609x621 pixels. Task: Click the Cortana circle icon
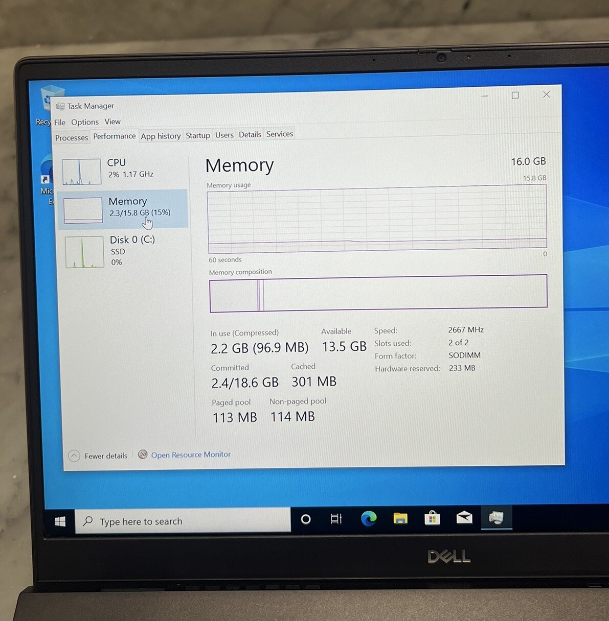(306, 519)
